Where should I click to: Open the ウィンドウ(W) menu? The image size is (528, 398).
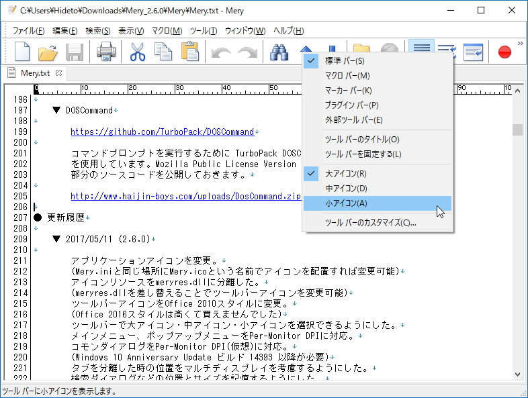tap(245, 31)
